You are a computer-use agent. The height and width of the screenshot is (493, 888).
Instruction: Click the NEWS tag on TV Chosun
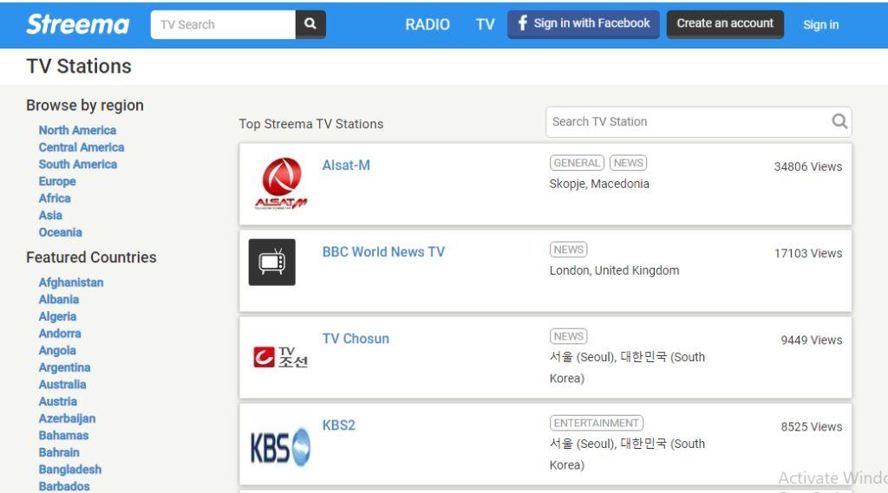point(569,336)
